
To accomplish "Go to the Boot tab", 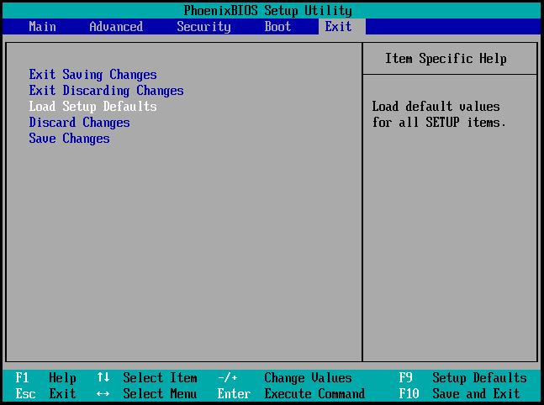I will pos(277,27).
